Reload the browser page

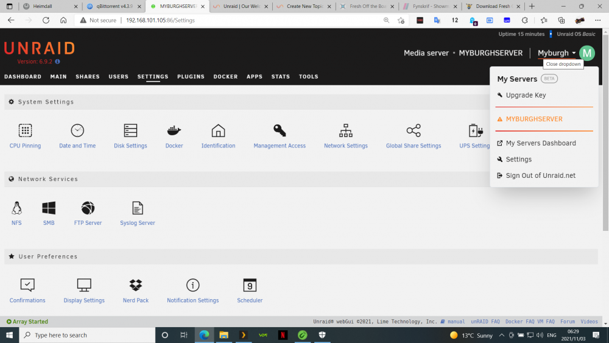click(x=46, y=20)
